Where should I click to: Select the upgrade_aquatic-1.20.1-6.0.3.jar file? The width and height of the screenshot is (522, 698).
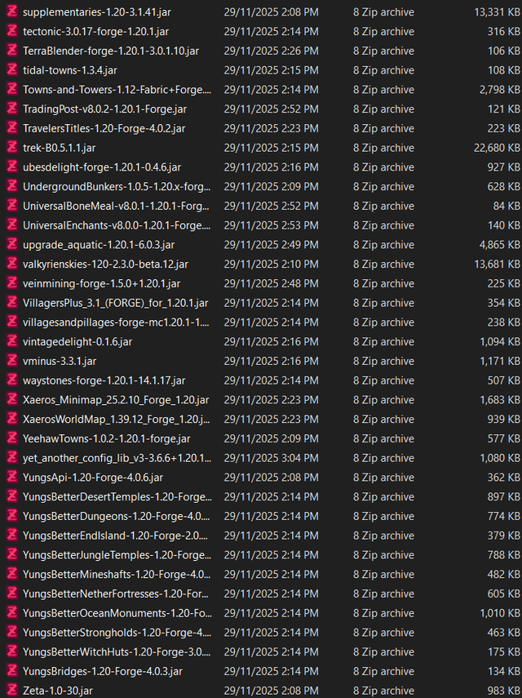98,244
